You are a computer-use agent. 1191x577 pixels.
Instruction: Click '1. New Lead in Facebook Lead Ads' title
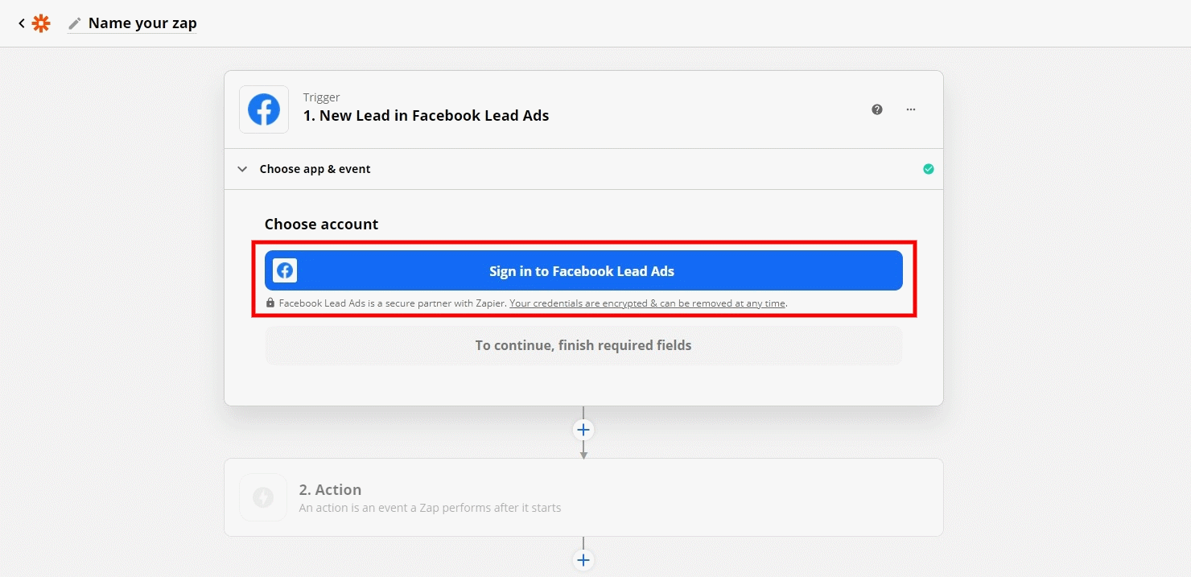tap(426, 115)
